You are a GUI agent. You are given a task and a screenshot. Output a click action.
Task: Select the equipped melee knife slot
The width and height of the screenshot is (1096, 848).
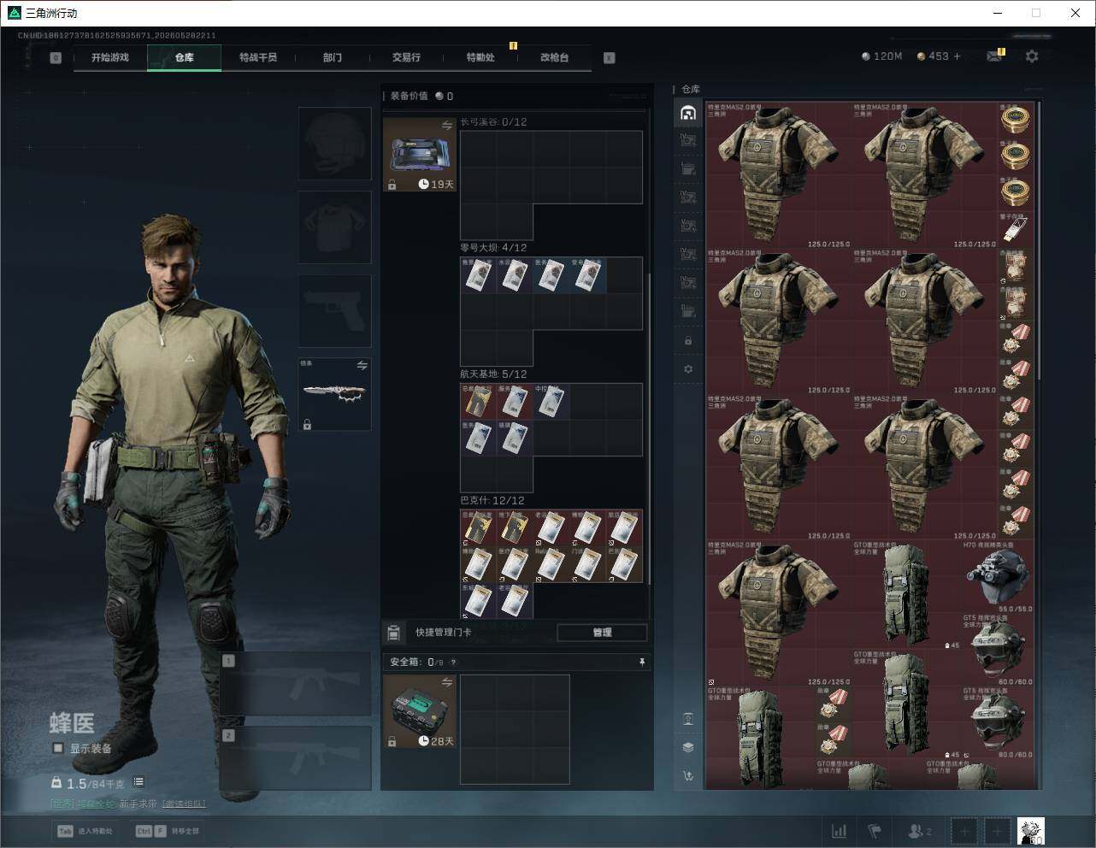pos(334,394)
